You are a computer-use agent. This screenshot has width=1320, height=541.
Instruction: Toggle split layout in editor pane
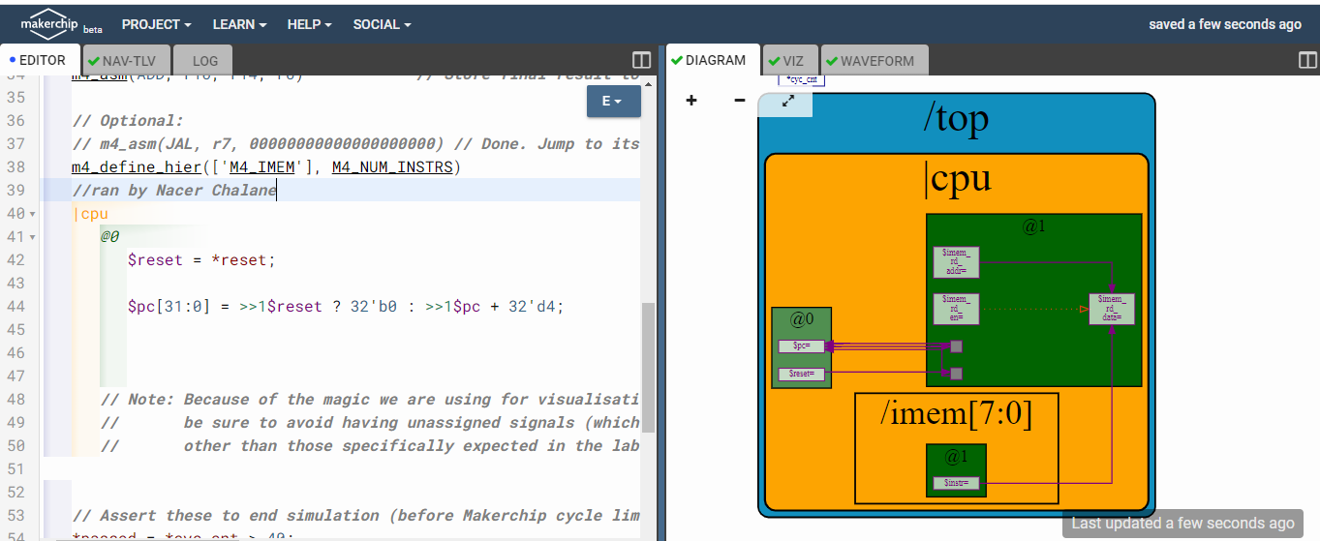tap(641, 60)
